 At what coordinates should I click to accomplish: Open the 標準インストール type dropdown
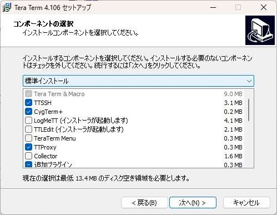[x=138, y=81]
